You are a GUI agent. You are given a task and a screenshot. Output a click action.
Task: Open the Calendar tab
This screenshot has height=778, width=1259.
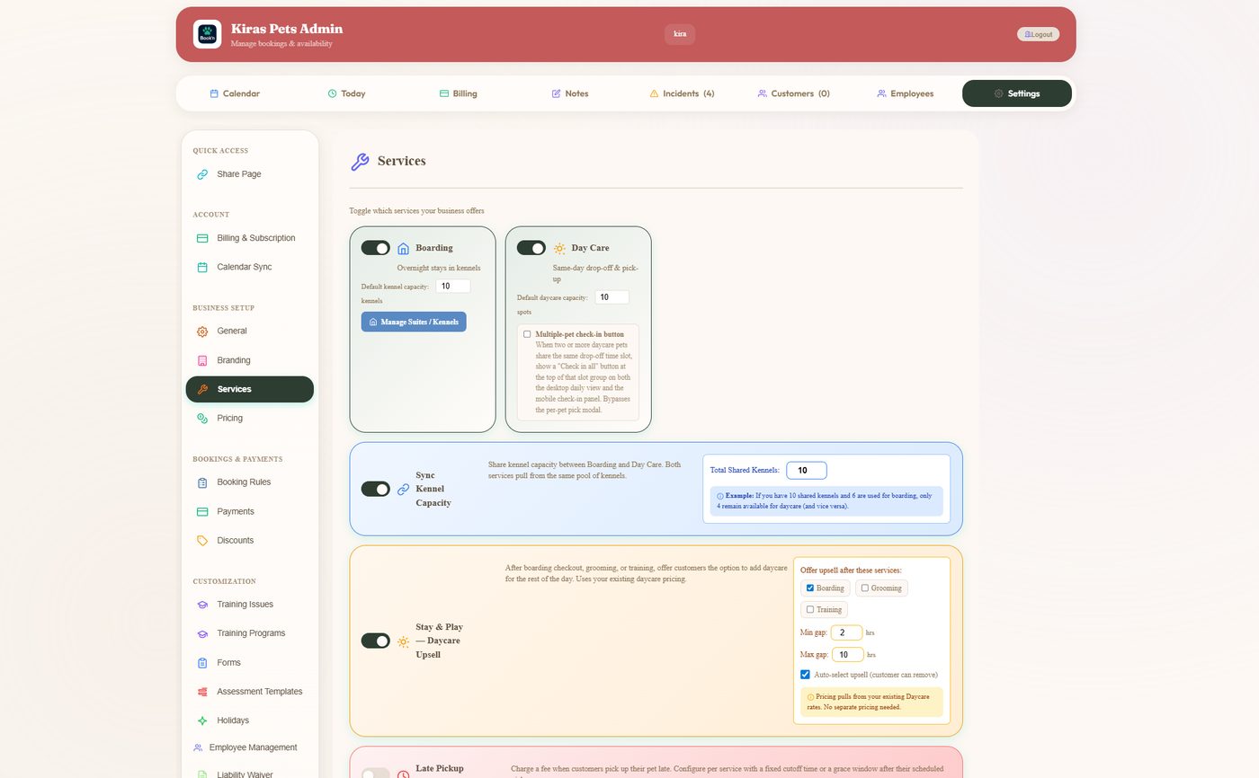point(235,93)
